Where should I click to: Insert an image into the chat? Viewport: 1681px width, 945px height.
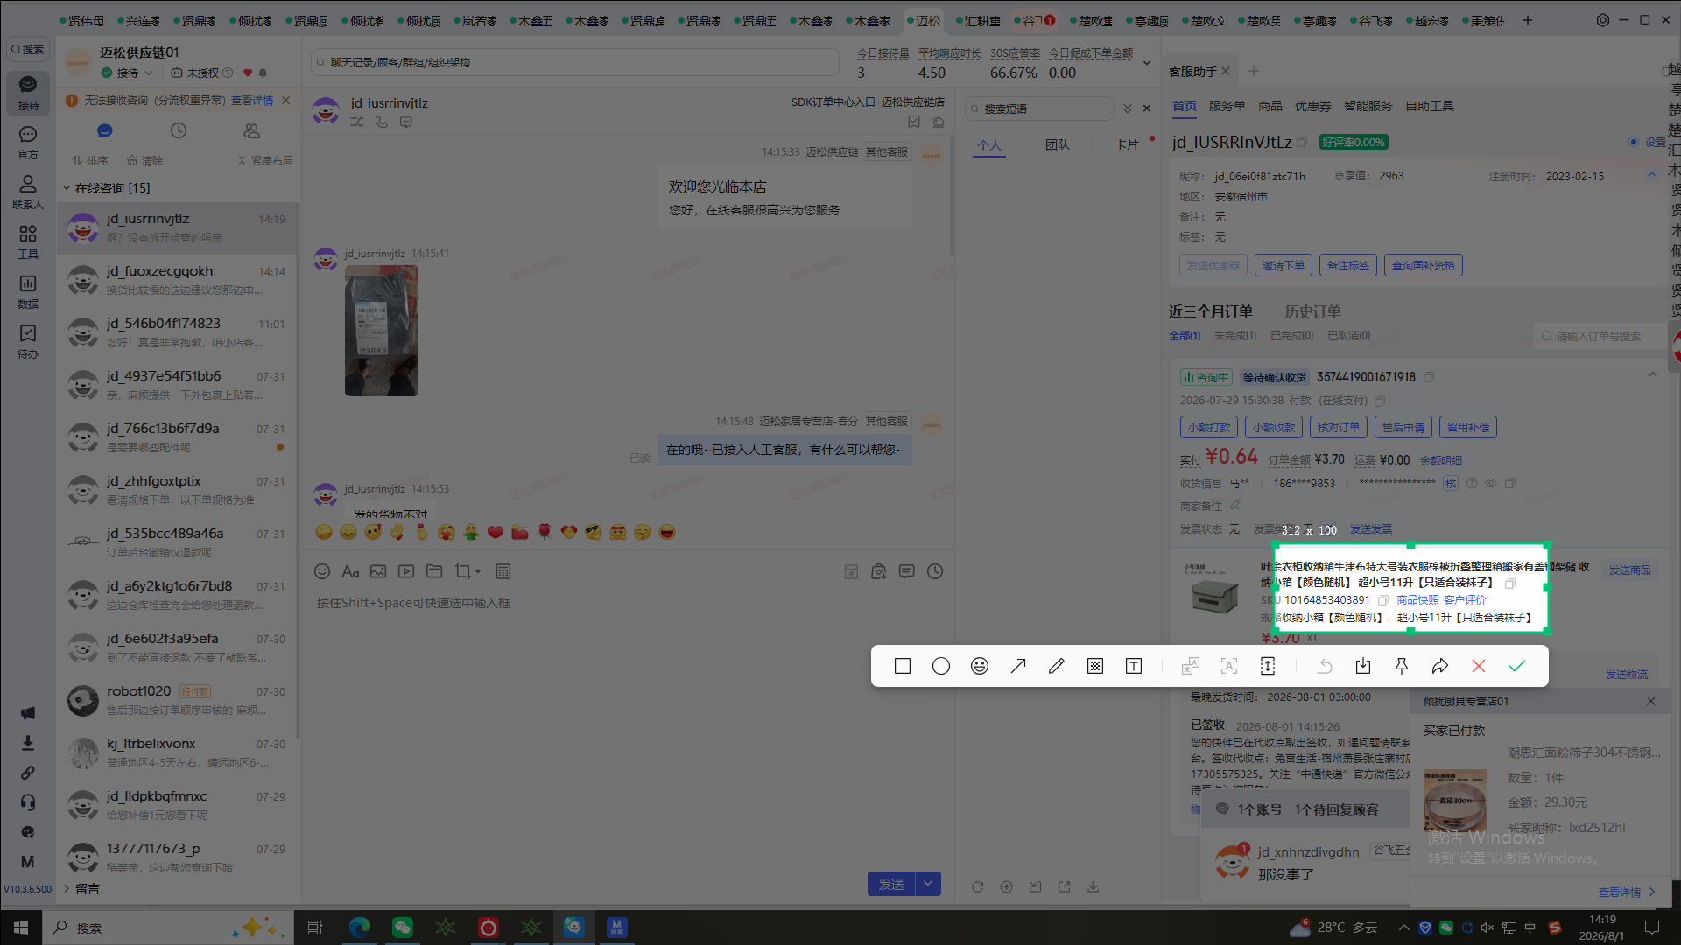coord(378,571)
